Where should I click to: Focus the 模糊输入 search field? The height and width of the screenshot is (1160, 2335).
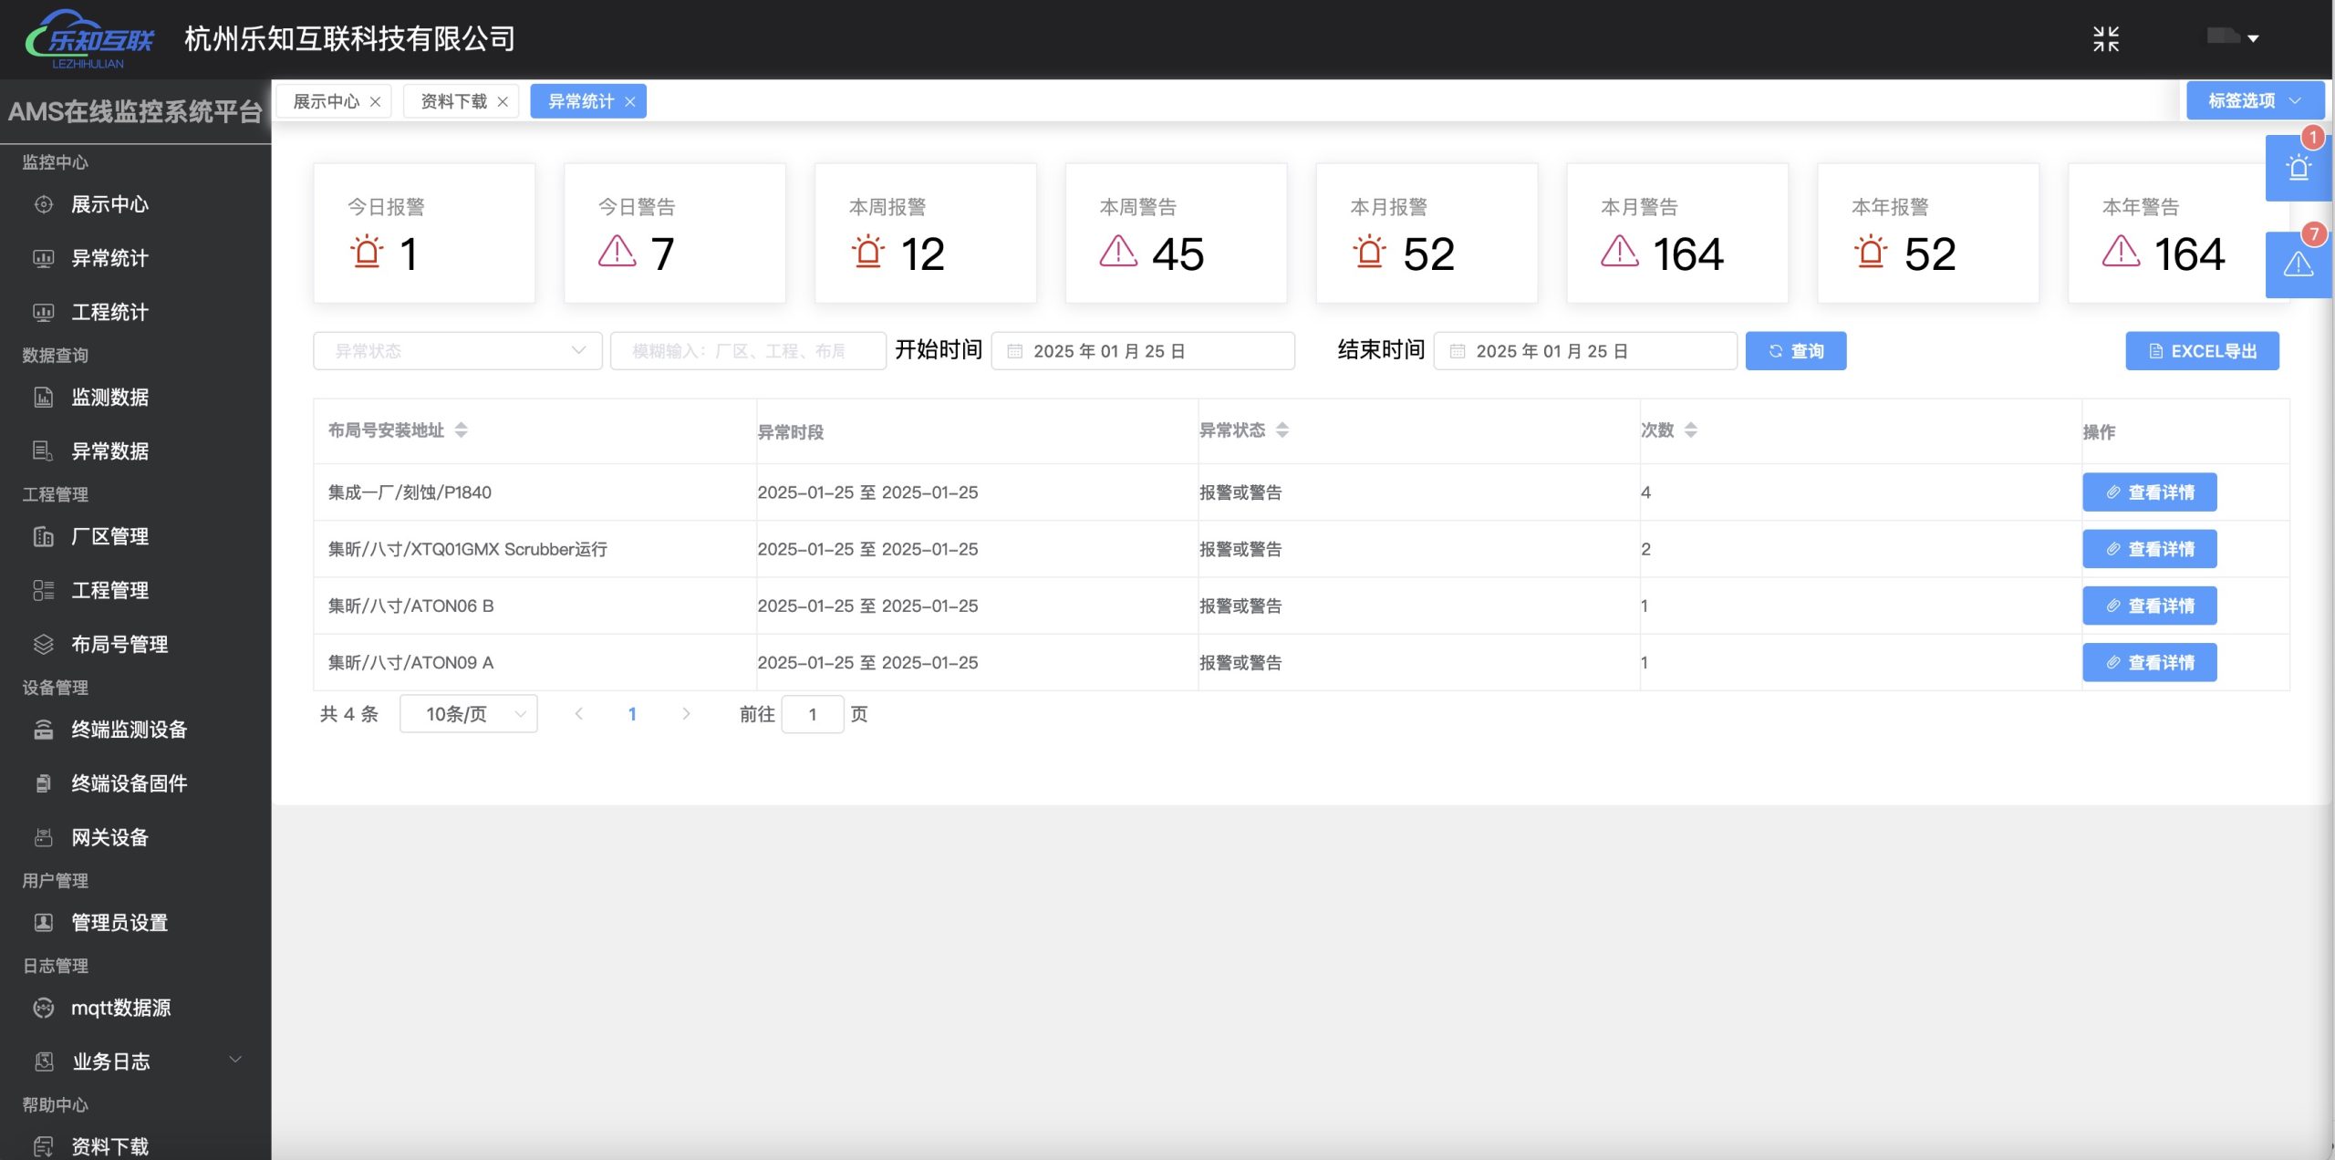[748, 351]
